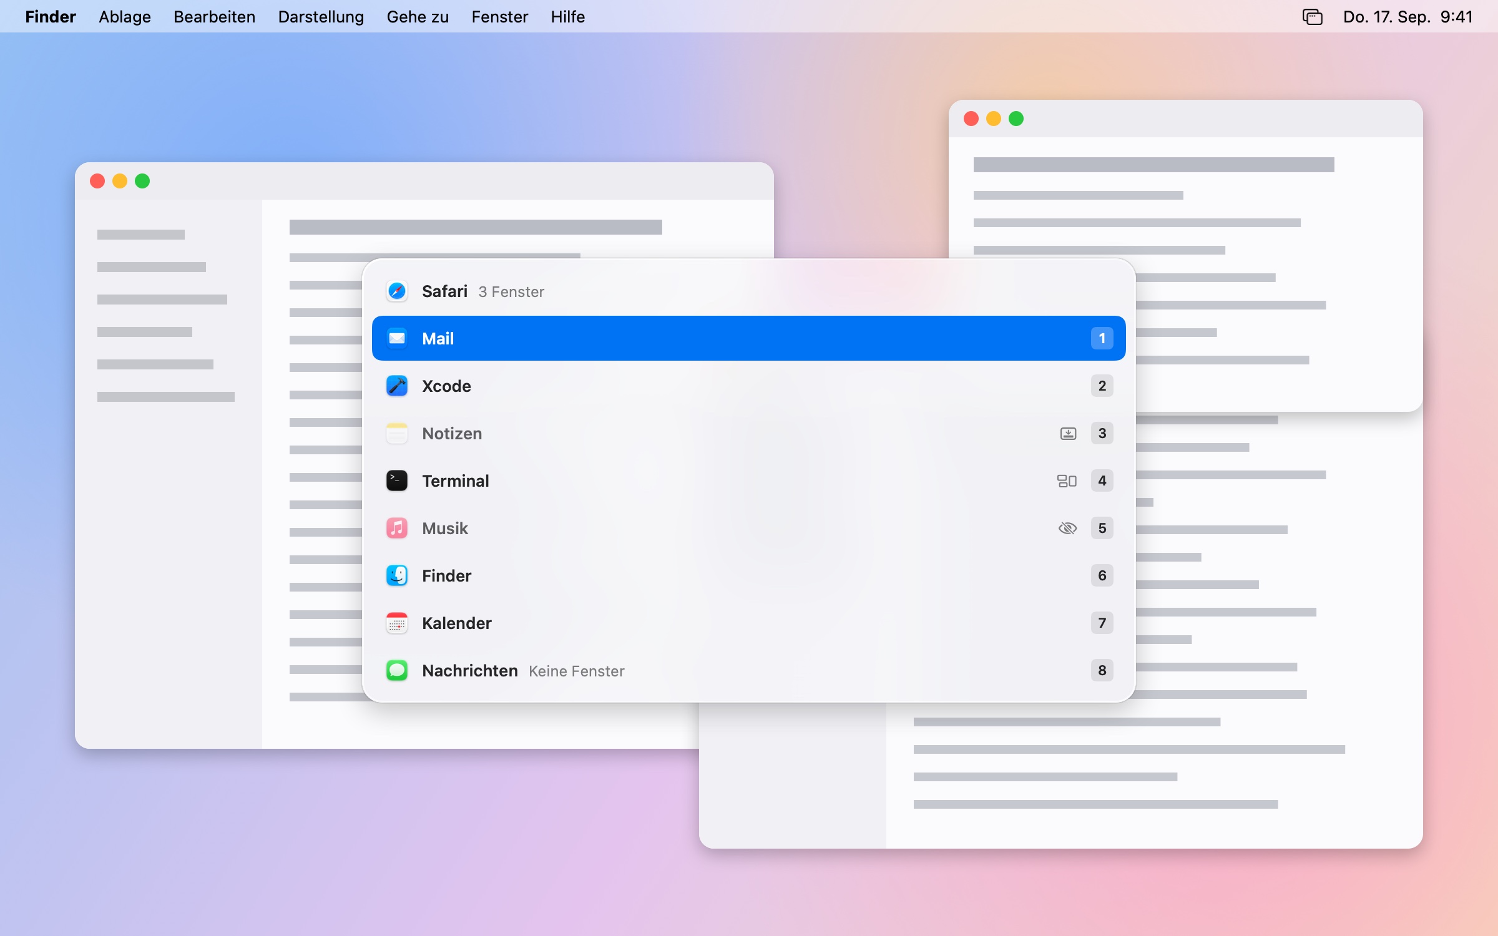Minimize the left background window
Viewport: 1498px width, 936px height.
tap(120, 181)
